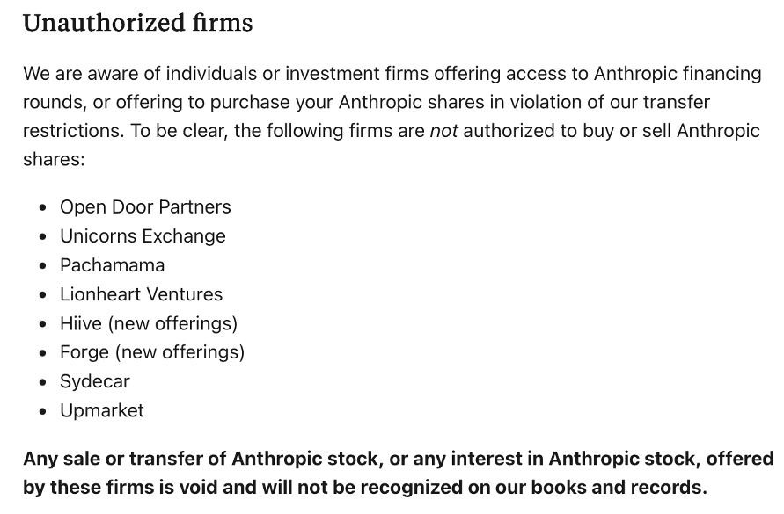Screen dimensions: 784x514
Task: Select Upmarket in the firm list
Action: point(102,410)
